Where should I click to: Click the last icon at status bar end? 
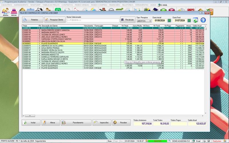coord(225,141)
